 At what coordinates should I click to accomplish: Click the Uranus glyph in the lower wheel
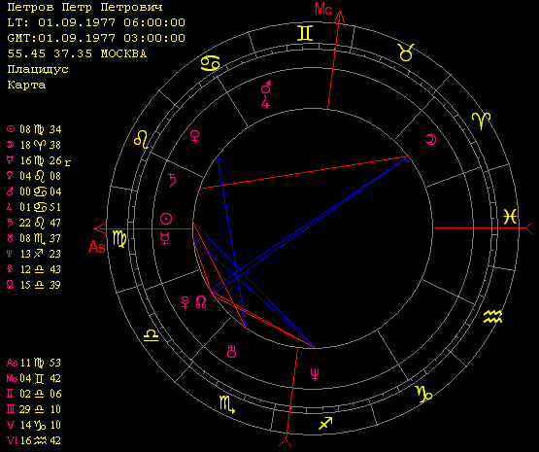point(232,351)
